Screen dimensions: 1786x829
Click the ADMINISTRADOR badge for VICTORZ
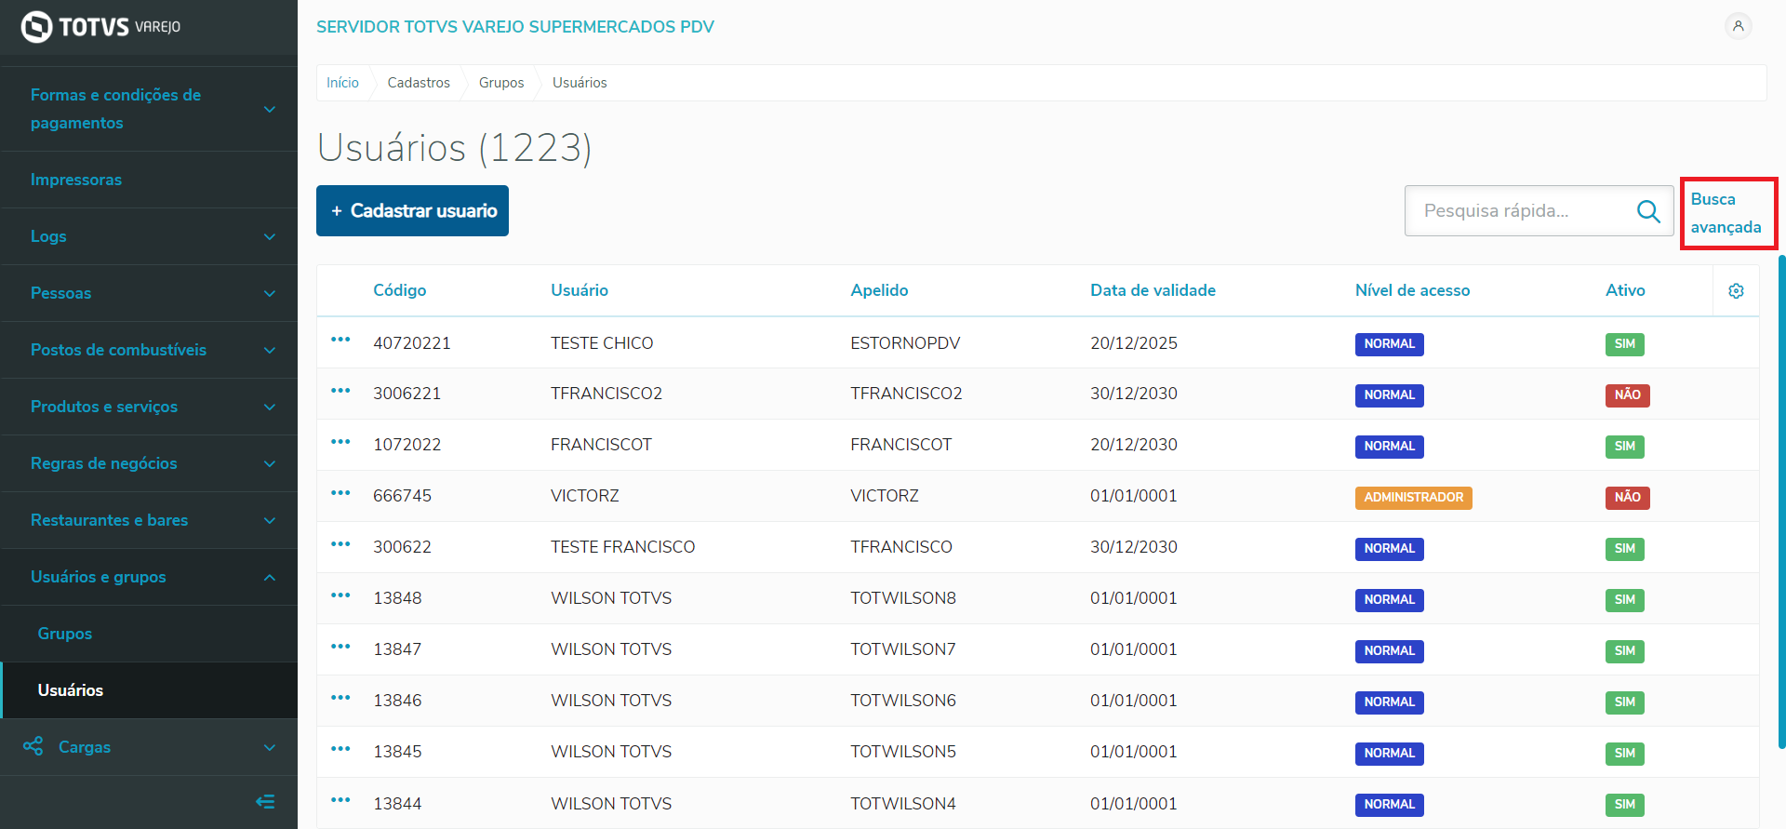(1413, 498)
